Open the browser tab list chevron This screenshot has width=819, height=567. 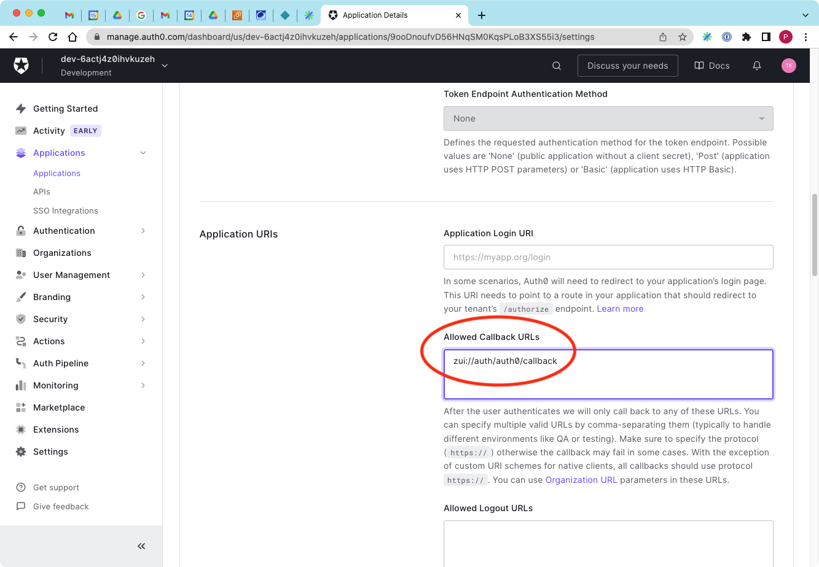(805, 15)
